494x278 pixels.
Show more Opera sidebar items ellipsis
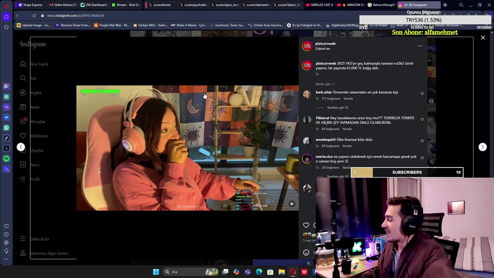point(6,259)
